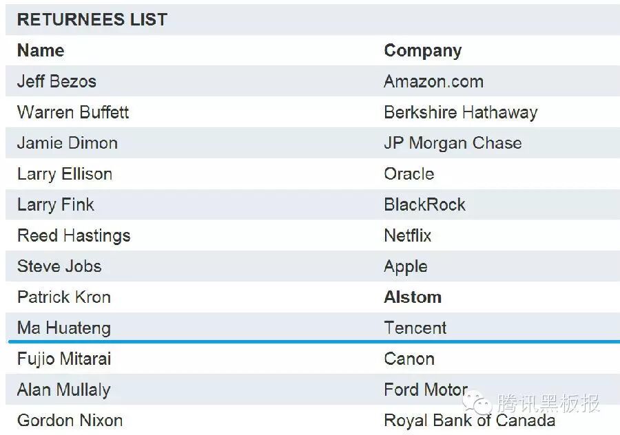Select Warren Buffett in the list
Screen dimensions: 620x435
[x=73, y=112]
